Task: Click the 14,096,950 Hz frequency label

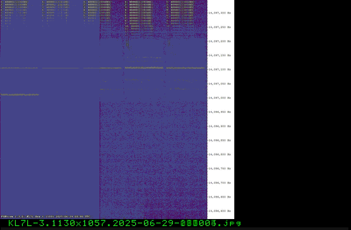Action: [220, 112]
